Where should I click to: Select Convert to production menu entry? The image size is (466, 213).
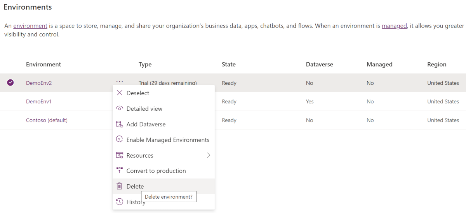[x=156, y=171]
